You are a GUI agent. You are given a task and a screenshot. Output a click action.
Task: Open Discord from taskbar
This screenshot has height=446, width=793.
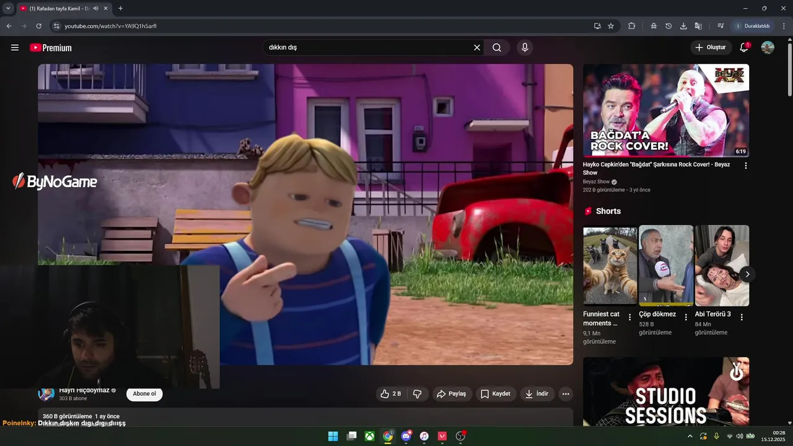(406, 436)
